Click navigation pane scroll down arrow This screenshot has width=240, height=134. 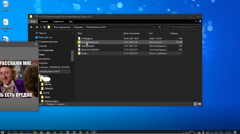coord(72,101)
